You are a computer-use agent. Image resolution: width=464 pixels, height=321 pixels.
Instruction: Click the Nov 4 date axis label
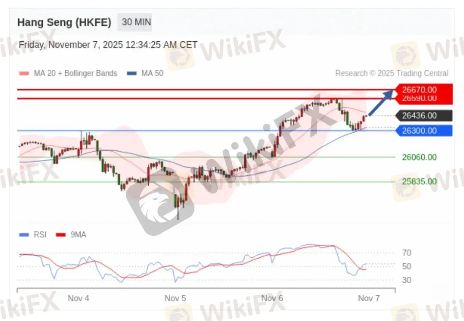point(78,298)
